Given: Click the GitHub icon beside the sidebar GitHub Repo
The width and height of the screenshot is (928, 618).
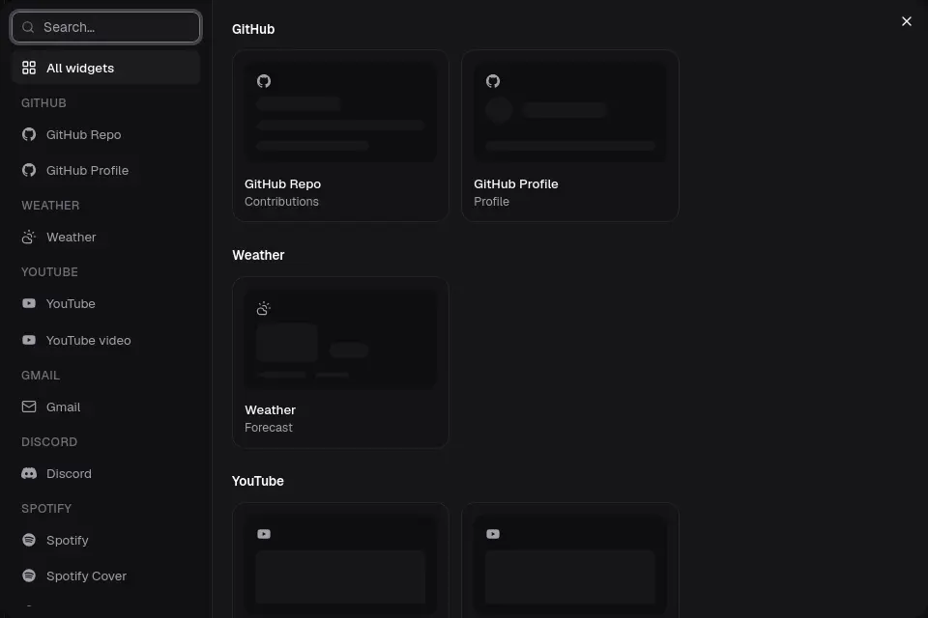Looking at the screenshot, I should click(29, 135).
